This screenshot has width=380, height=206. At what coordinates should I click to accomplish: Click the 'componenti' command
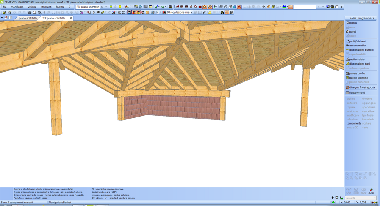click(353, 123)
